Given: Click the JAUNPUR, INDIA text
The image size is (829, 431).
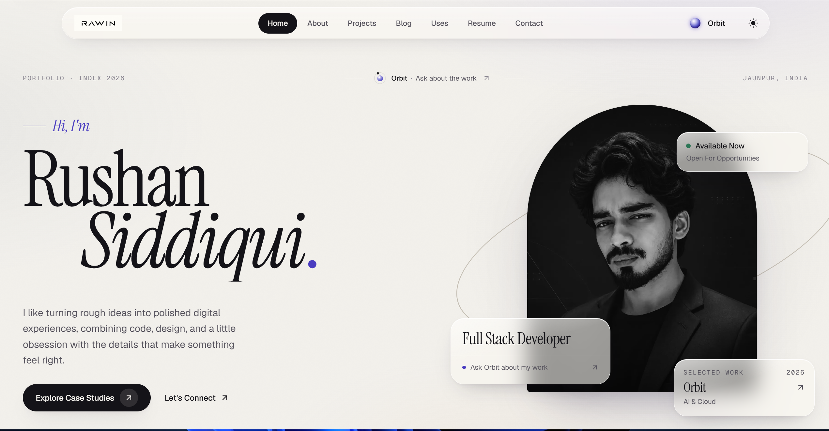Looking at the screenshot, I should (x=775, y=78).
